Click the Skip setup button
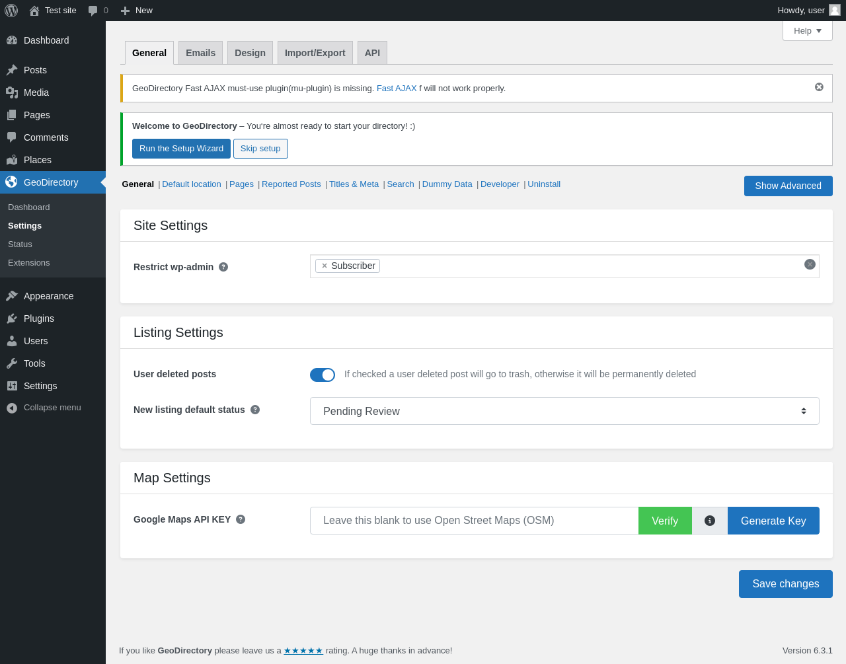Viewport: 846px width, 664px height. [x=260, y=149]
